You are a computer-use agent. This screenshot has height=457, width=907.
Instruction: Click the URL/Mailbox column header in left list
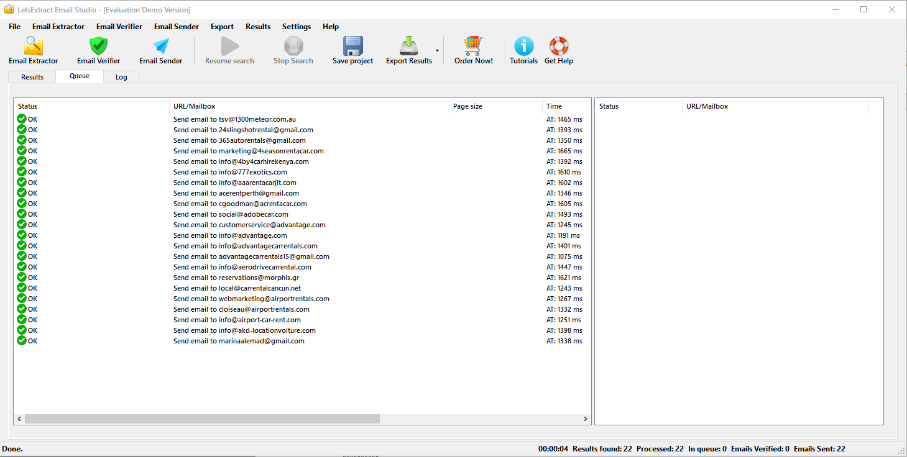[308, 106]
